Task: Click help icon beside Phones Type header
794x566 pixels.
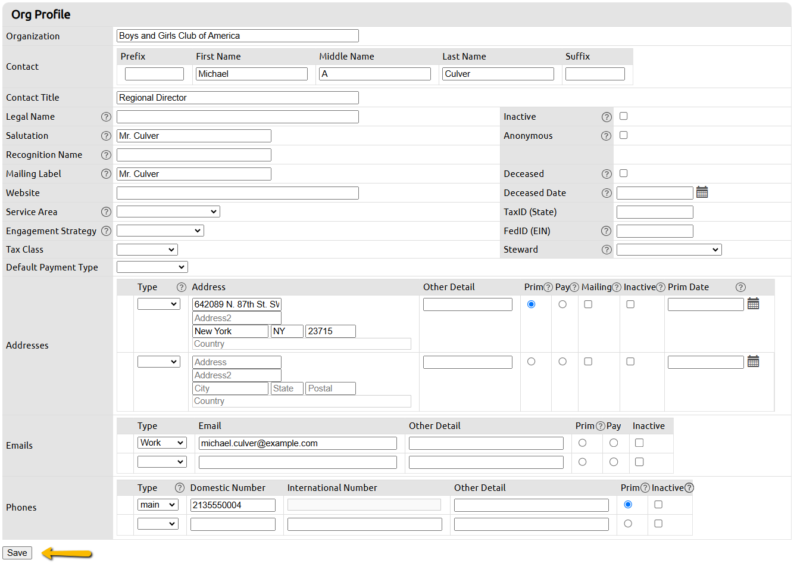Action: pyautogui.click(x=180, y=487)
